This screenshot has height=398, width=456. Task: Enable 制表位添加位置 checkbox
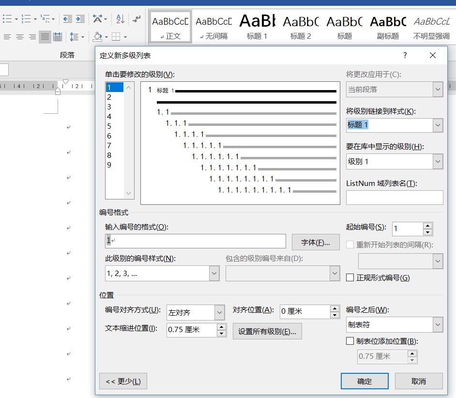coord(350,341)
